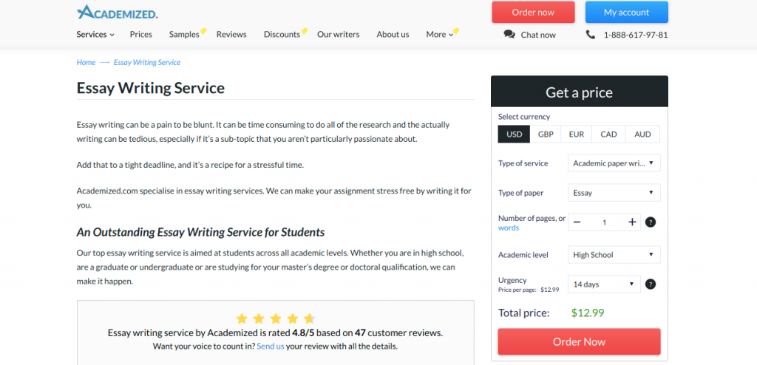
Task: Click Order Now in the price calculator
Action: pos(579,342)
